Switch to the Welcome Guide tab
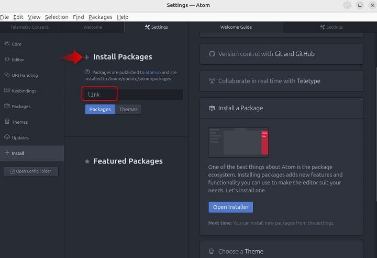Screen dimensions: 377x258 pos(237,27)
